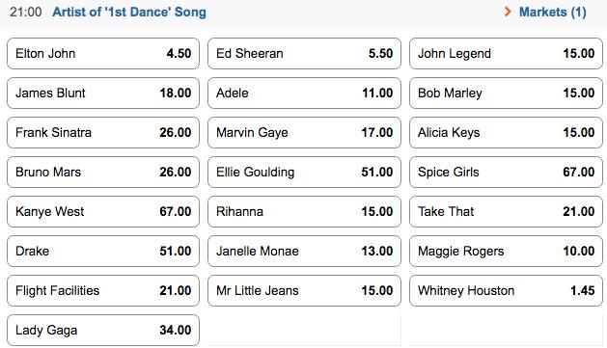Viewport: 607px width, 348px height.
Task: Bet on James Blunt at 18.00
Action: point(103,94)
